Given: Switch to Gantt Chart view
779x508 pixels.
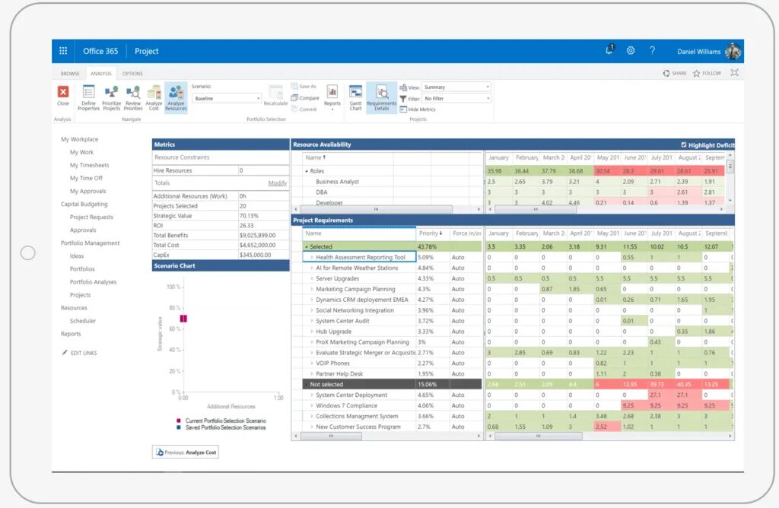Looking at the screenshot, I should [x=356, y=97].
